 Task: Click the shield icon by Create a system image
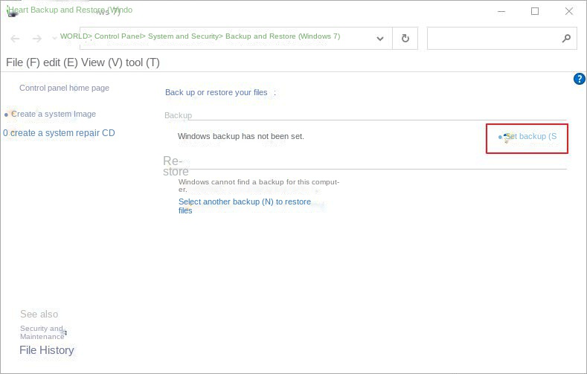point(8,115)
